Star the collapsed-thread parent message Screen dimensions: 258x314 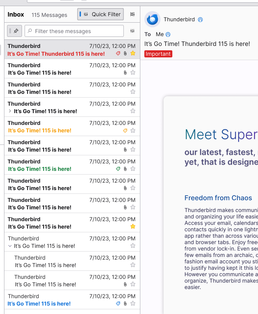click(x=133, y=111)
